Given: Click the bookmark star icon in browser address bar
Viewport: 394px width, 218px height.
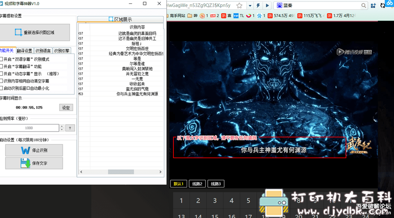Looking at the screenshot, I should click(x=239, y=5).
